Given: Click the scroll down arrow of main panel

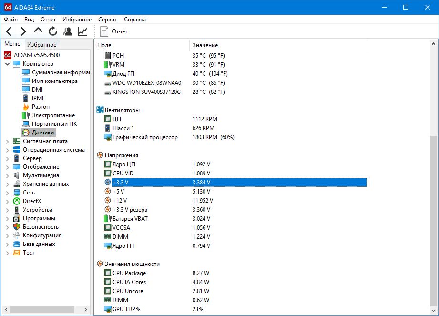Looking at the screenshot, I should (x=433, y=311).
